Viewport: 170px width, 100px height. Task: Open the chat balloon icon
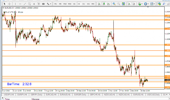tap(168, 4)
